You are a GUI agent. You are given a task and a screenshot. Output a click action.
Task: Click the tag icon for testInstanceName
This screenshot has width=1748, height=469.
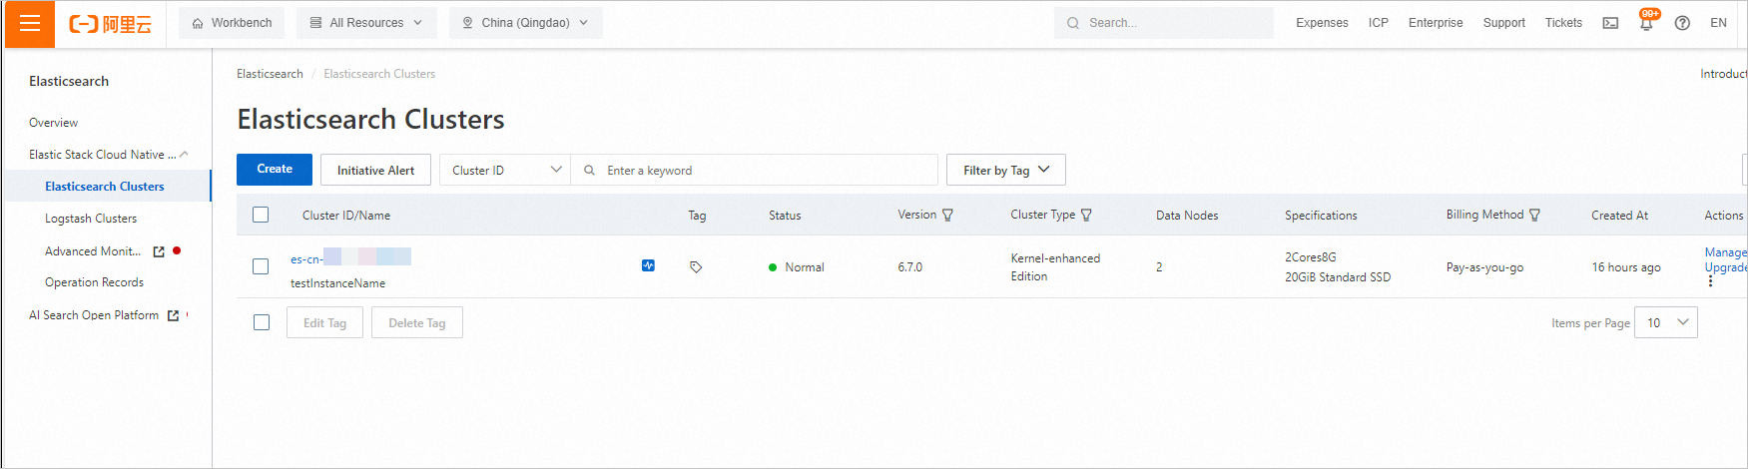pos(696,266)
